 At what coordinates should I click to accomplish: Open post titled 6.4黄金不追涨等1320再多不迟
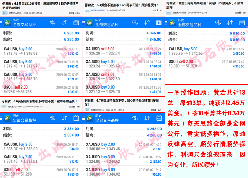point(122,5)
